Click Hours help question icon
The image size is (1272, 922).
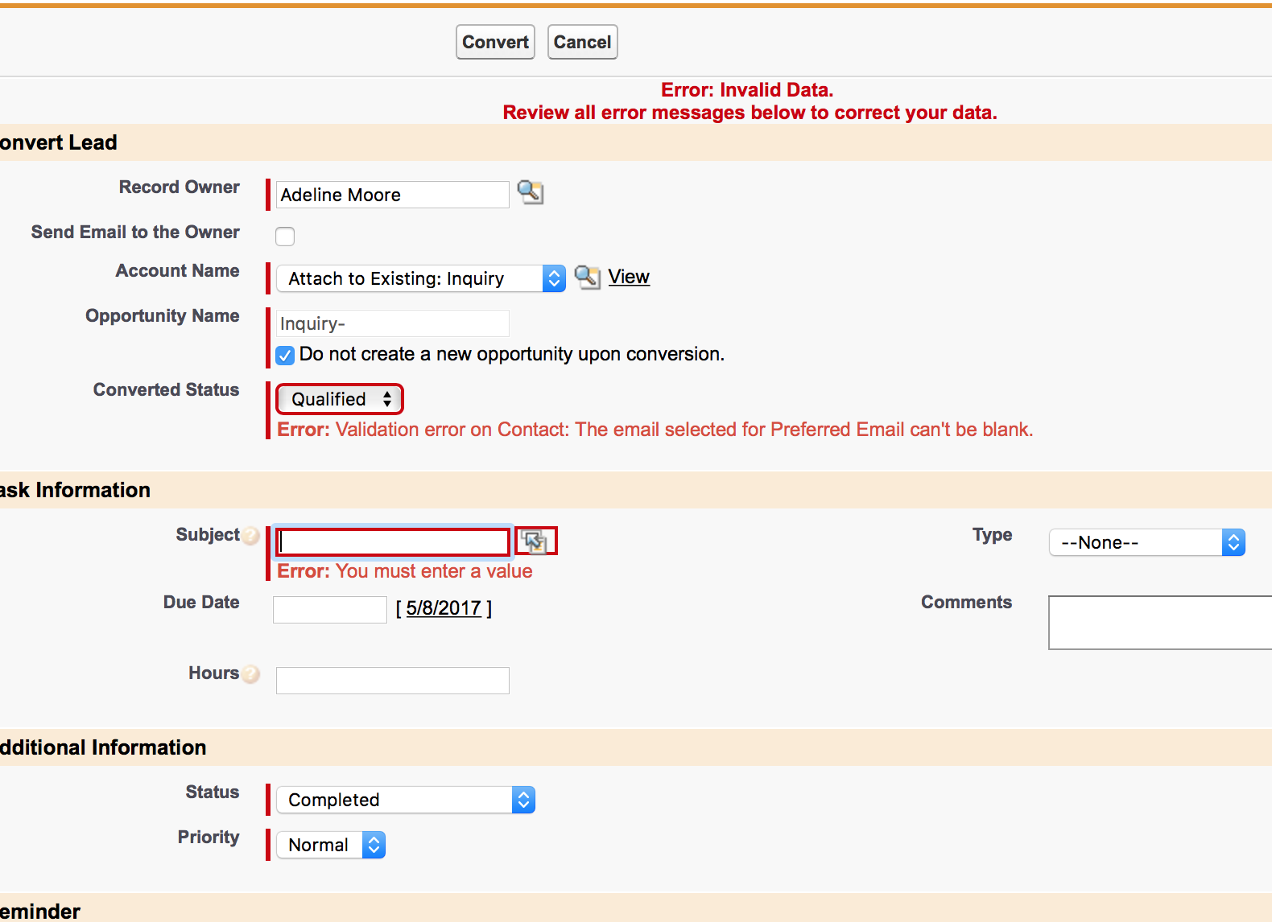(251, 674)
